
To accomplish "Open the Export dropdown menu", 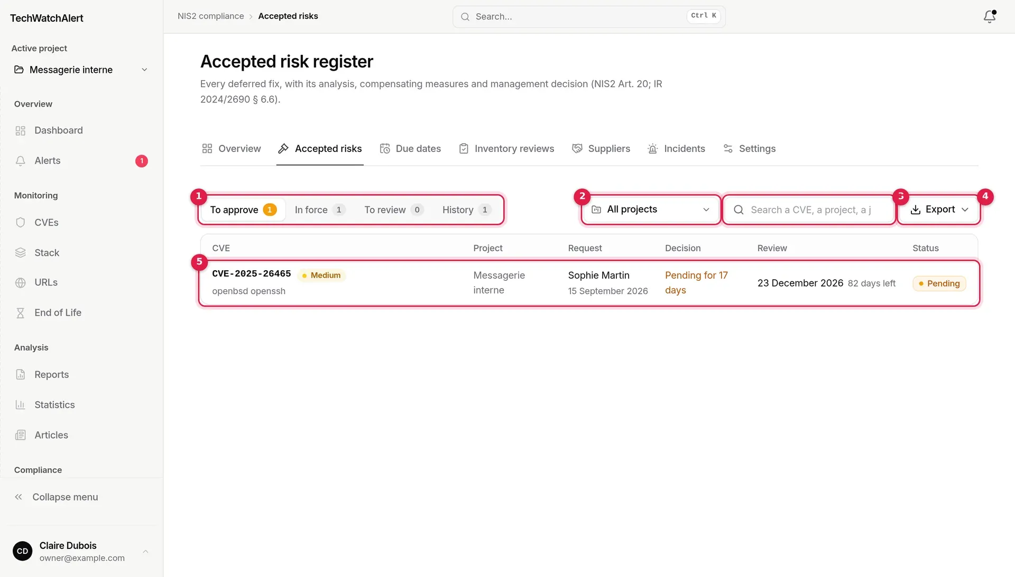I will [x=939, y=210].
